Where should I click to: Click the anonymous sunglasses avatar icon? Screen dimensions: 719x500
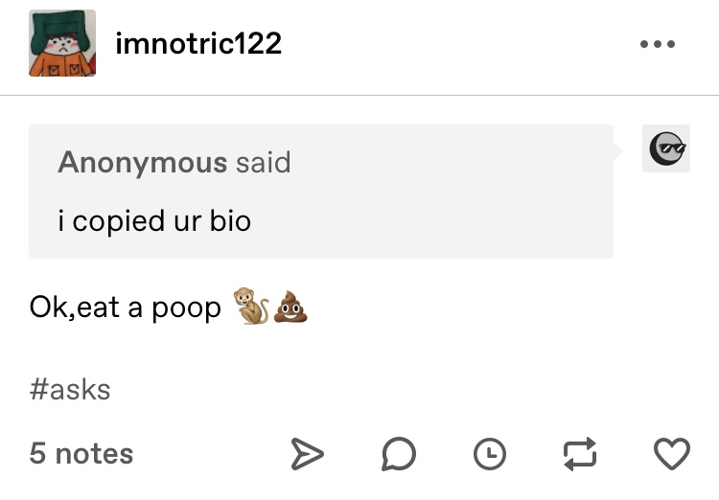coord(666,148)
